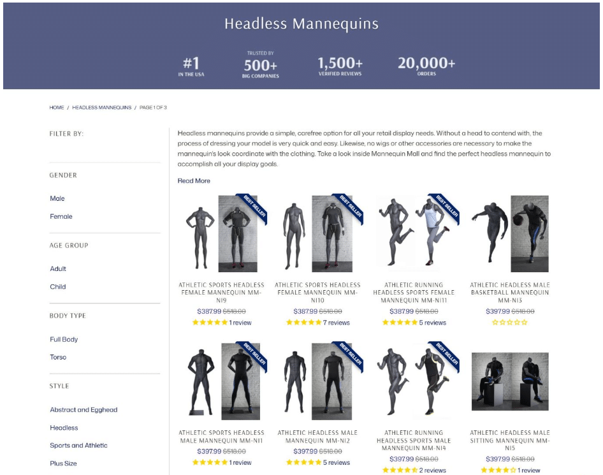Open MM-NI10 female mannequin product image

click(x=317, y=233)
